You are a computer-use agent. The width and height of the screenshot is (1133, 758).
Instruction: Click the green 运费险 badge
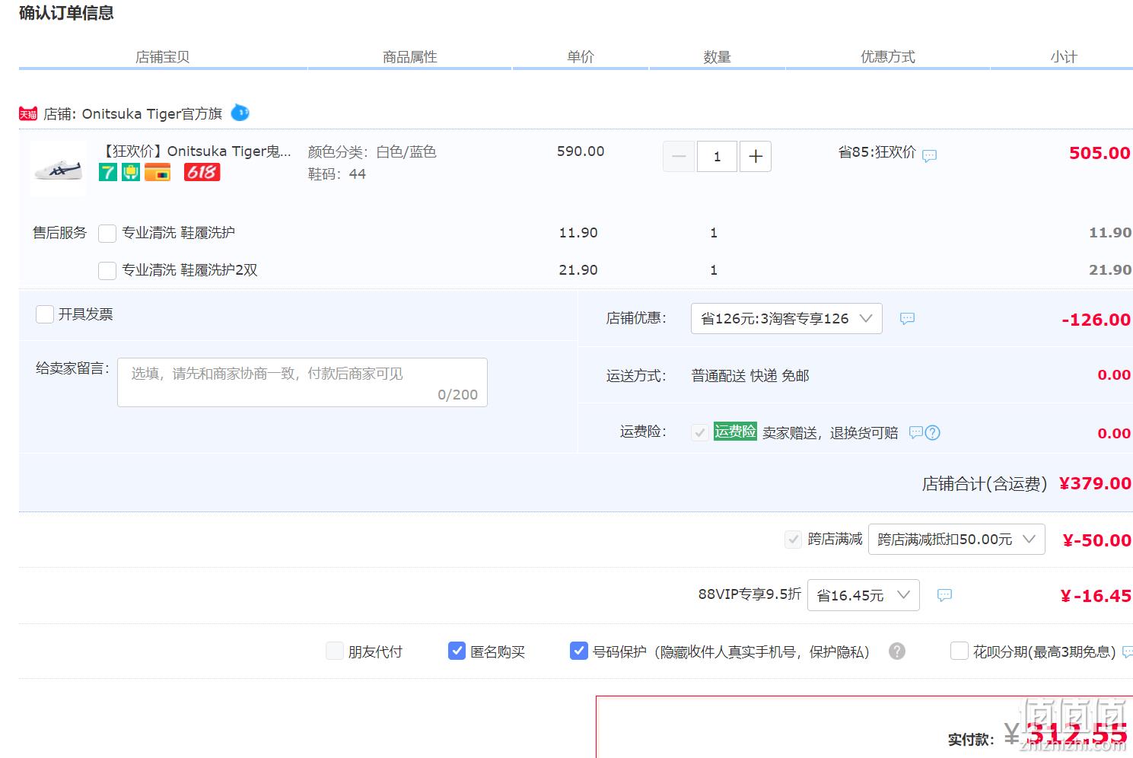coord(735,432)
